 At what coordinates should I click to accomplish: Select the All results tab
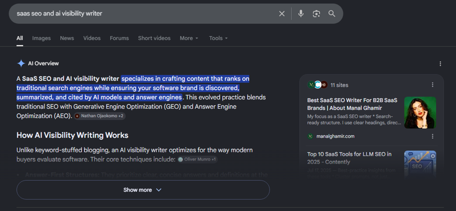pos(20,38)
